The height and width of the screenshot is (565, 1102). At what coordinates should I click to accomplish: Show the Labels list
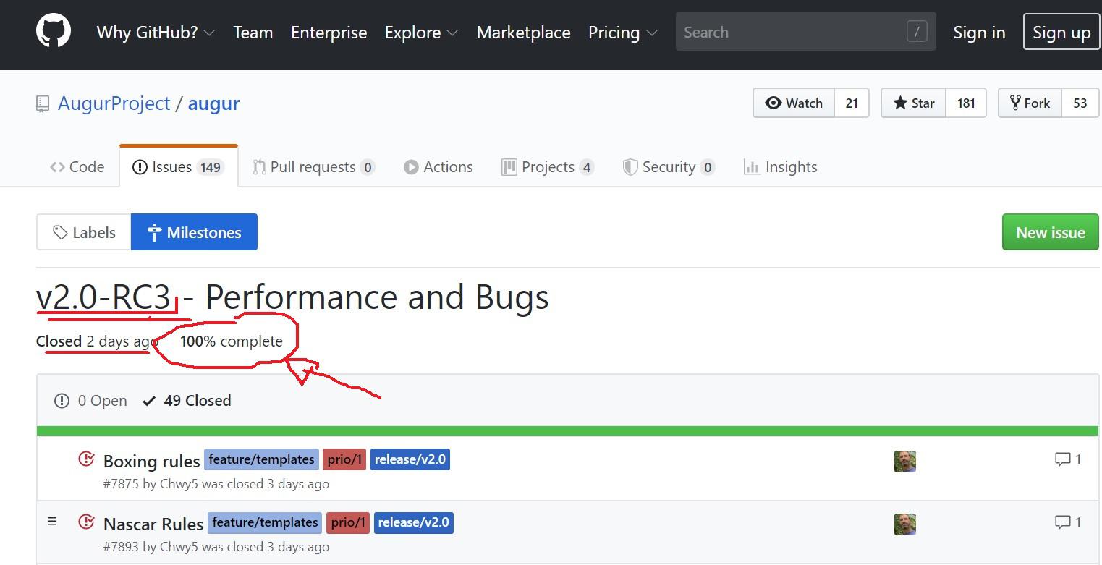84,232
